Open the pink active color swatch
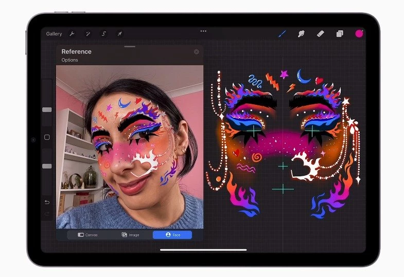Viewport: 404px width, 277px height. coord(359,34)
